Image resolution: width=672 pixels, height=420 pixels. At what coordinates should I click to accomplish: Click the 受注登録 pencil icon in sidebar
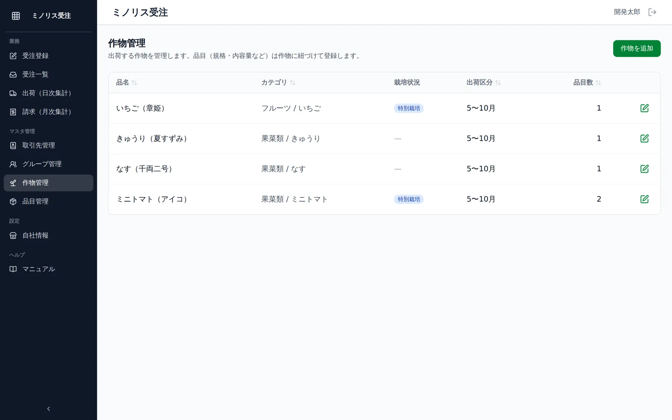[13, 56]
